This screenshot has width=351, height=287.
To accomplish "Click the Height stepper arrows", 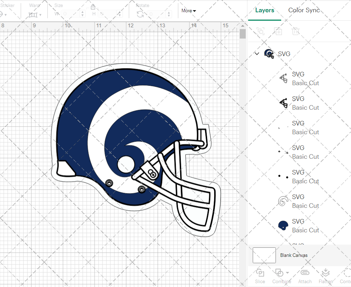I will [x=119, y=14].
